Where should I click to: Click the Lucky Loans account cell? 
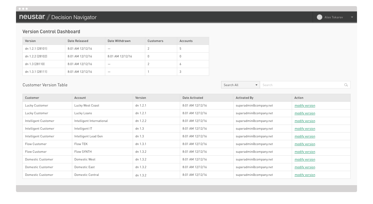[x=102, y=113]
